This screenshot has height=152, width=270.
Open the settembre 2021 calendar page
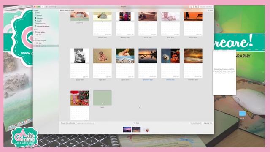coord(148,63)
